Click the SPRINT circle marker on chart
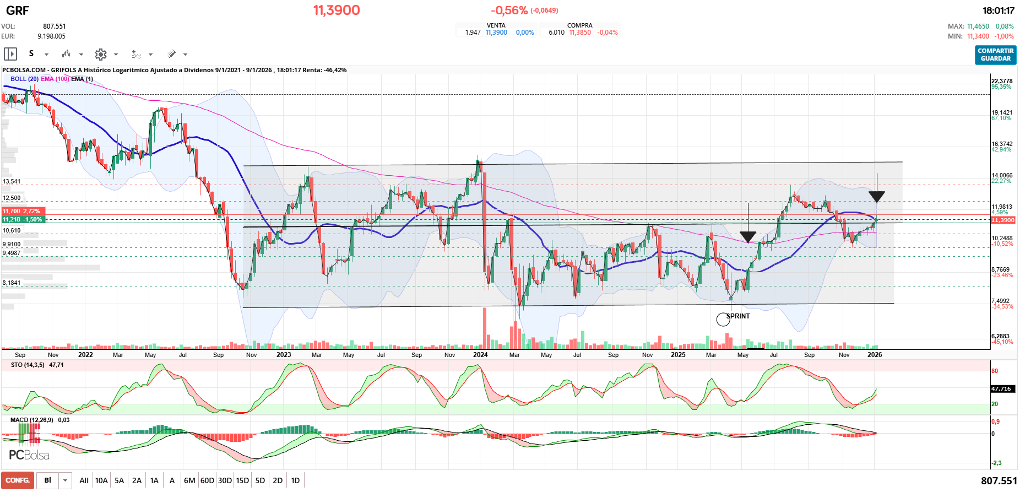1025x492 pixels. coord(723,319)
